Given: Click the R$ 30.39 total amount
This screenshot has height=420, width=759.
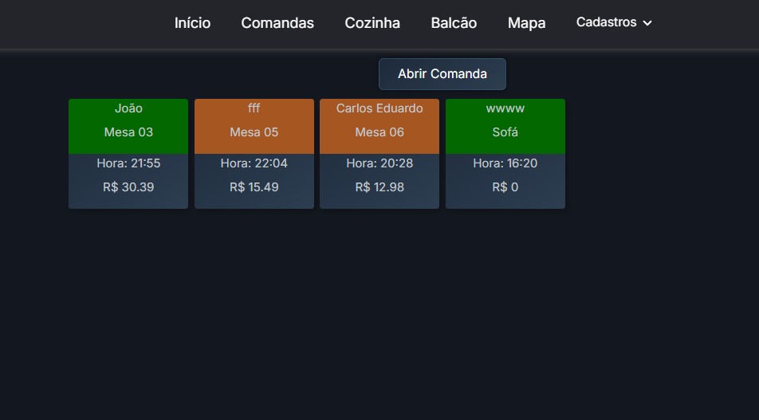Looking at the screenshot, I should 128,187.
